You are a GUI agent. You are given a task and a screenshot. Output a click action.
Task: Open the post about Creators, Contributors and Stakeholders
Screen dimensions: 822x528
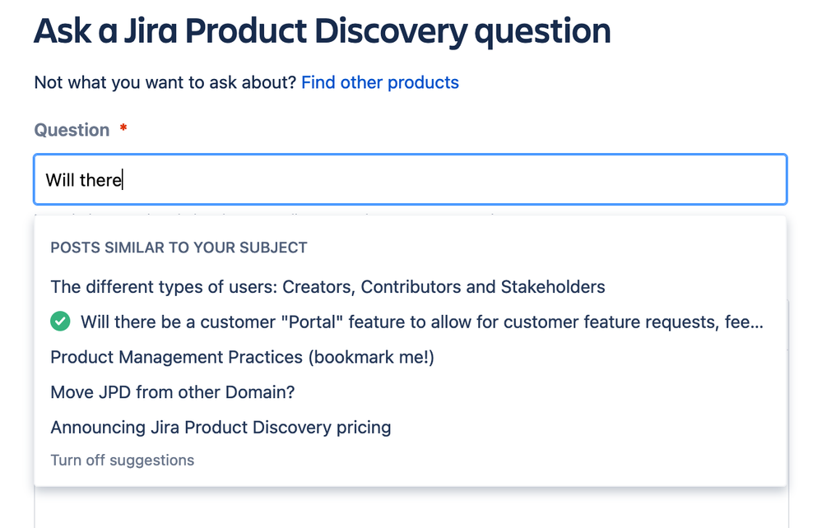click(327, 287)
